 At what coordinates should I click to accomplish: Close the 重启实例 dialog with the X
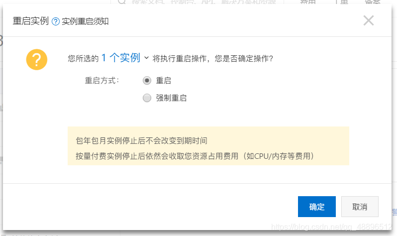pyautogui.click(x=368, y=20)
